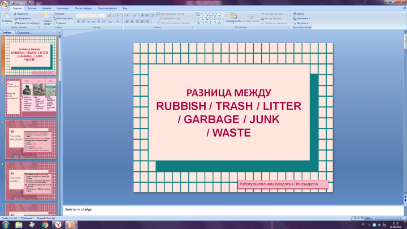Open Windows Explorer from the taskbar
Image resolution: width=407 pixels, height=229 pixels.
[x=19, y=225]
